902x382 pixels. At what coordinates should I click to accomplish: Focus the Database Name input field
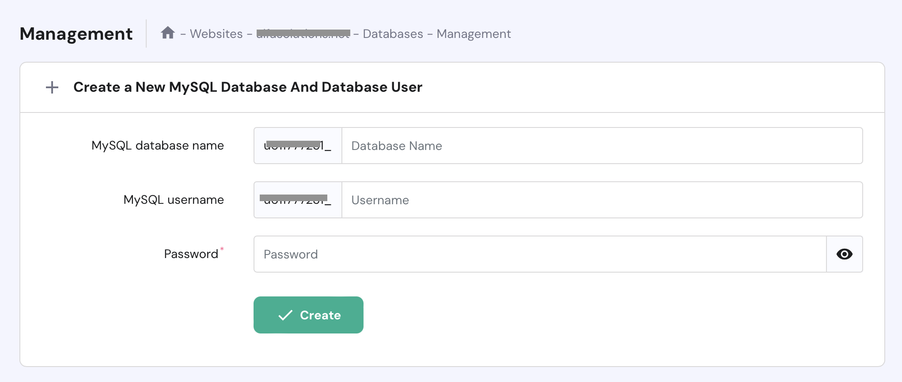602,146
